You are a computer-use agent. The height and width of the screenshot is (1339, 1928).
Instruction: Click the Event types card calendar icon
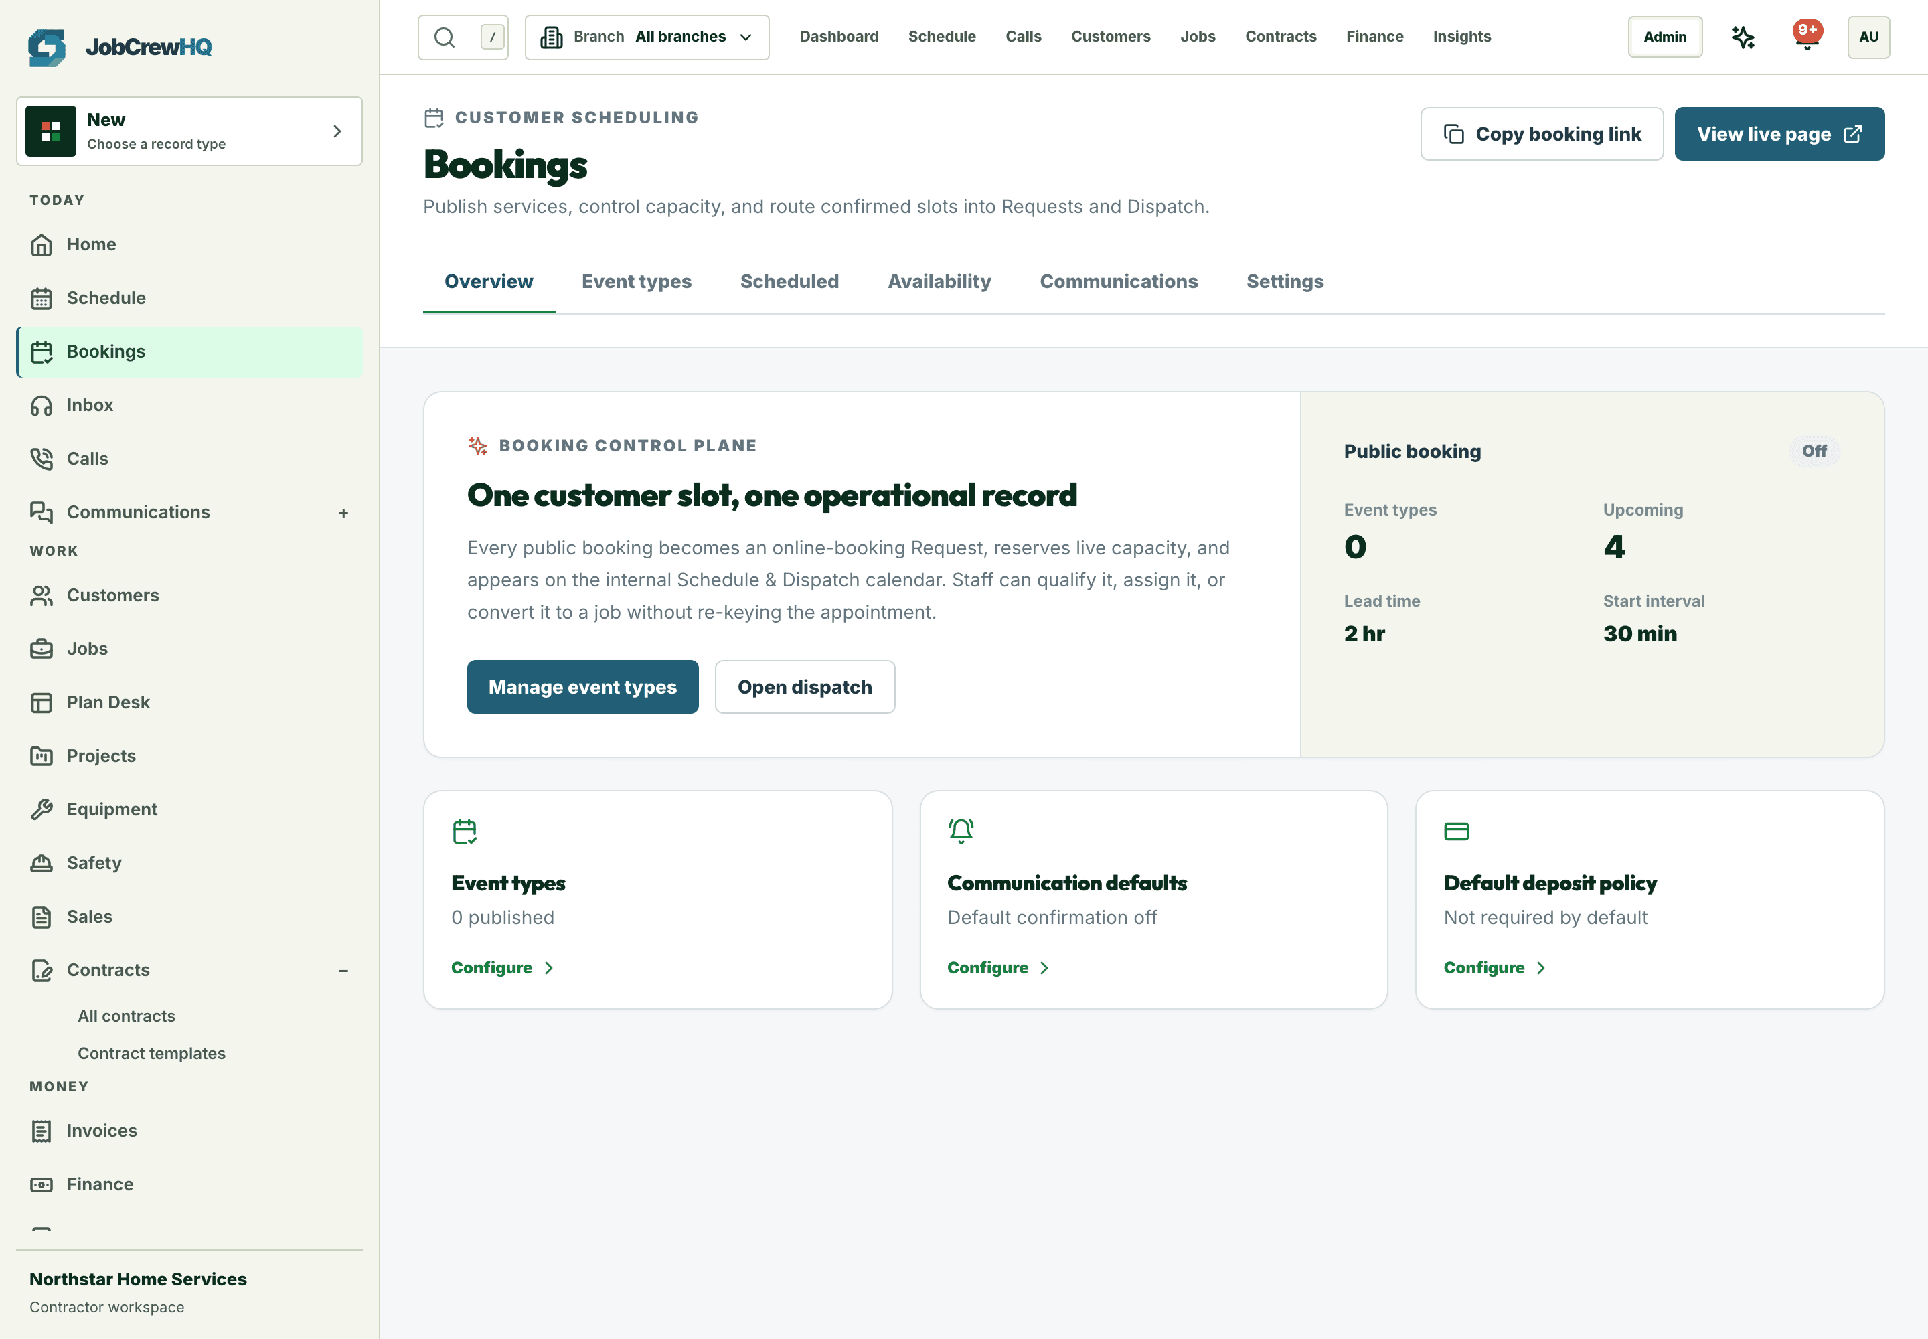(465, 832)
